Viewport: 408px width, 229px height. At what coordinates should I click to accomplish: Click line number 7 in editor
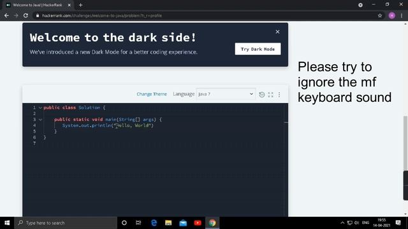pyautogui.click(x=34, y=143)
